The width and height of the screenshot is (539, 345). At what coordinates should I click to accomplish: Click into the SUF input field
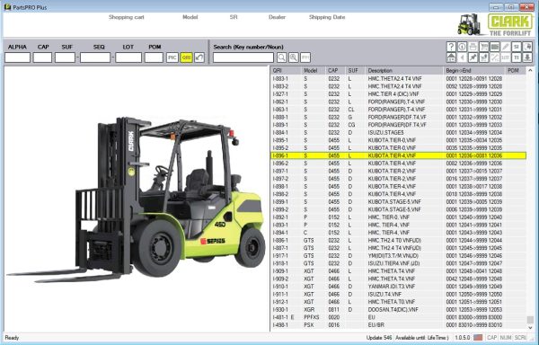click(x=65, y=57)
